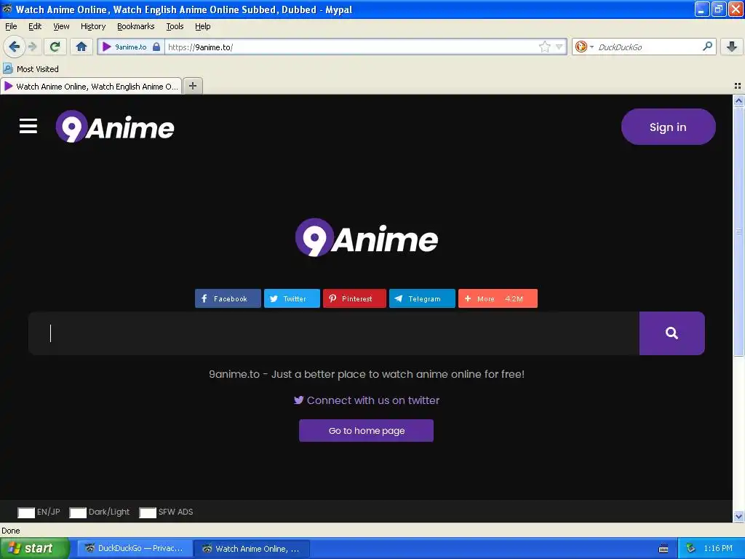
Task: Click the Most Visited bookmarks icon
Action: 7,69
